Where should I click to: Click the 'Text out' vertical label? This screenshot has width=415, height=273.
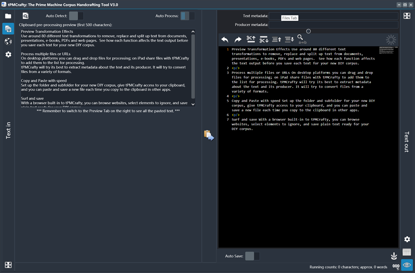(x=406, y=142)
